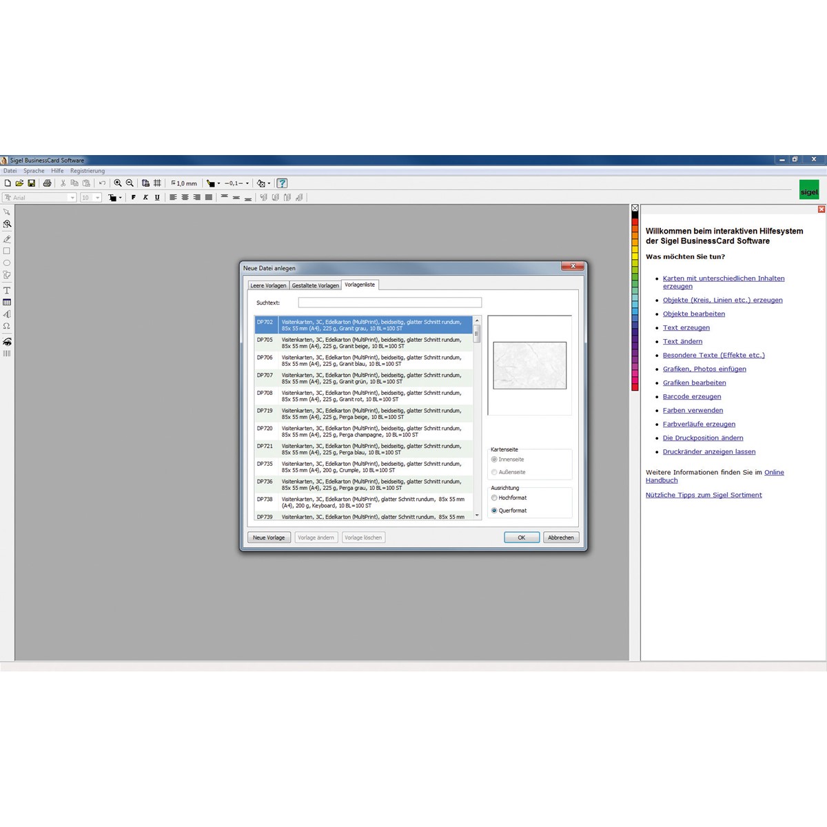Select the Außenseite radio button

[494, 472]
